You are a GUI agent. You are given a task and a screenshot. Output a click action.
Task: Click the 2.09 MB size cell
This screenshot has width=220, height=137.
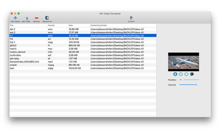[73, 55]
